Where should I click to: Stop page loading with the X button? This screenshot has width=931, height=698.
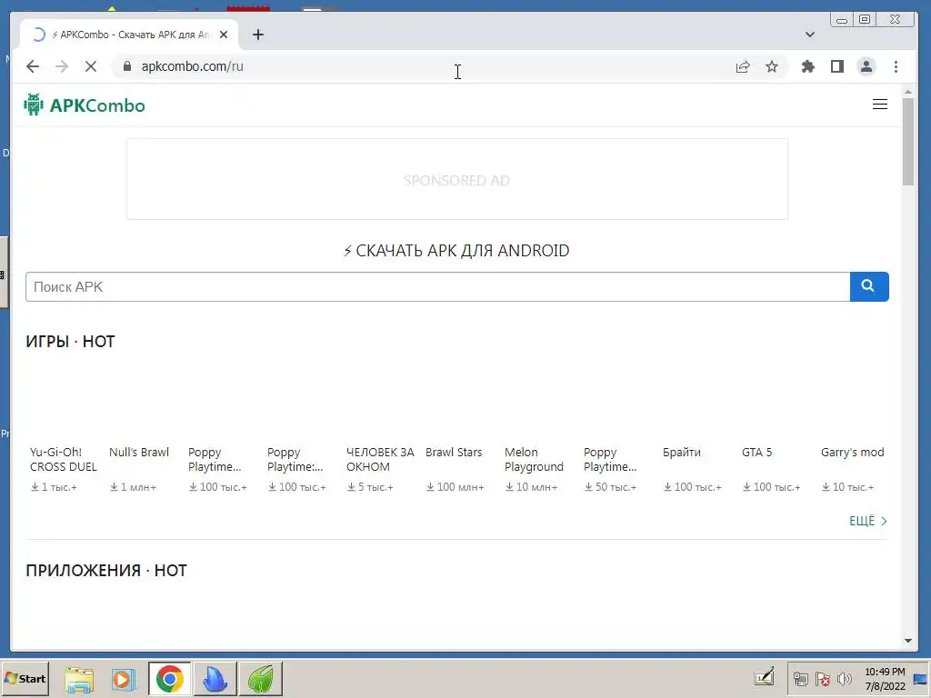(91, 66)
